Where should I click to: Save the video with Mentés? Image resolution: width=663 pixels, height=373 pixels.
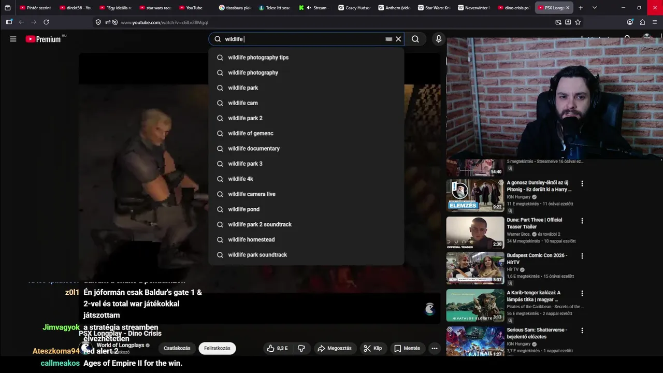[x=407, y=348]
